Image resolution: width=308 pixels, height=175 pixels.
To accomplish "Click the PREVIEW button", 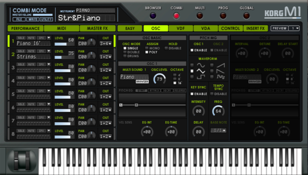I will click(x=280, y=28).
